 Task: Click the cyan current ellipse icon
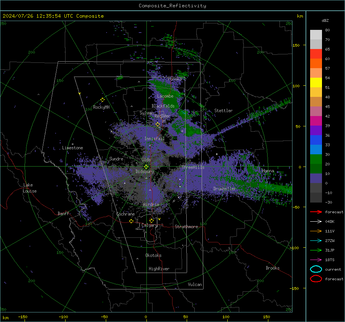pyautogui.click(x=316, y=269)
